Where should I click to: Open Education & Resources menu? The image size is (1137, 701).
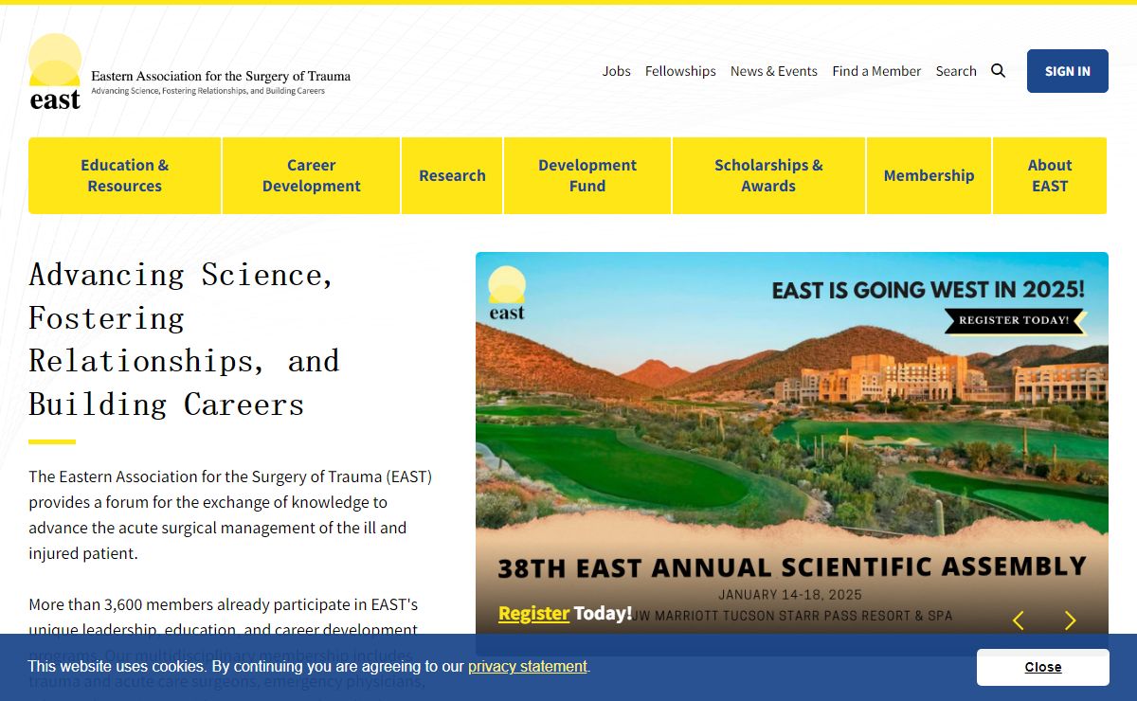click(x=124, y=175)
